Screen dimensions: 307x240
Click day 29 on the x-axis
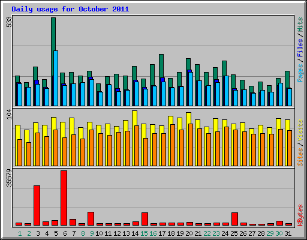(x=270, y=233)
